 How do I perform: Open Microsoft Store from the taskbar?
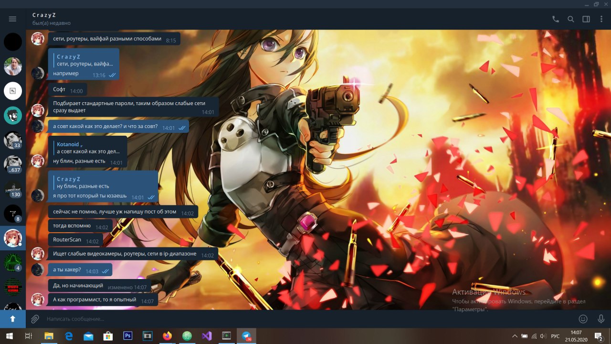point(108,336)
